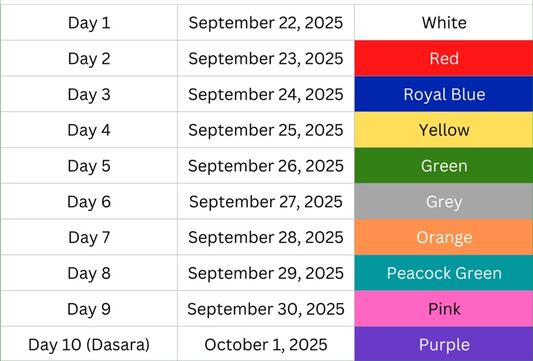Select the Pink color cell
Screen dimensions: 533x361
click(444, 309)
